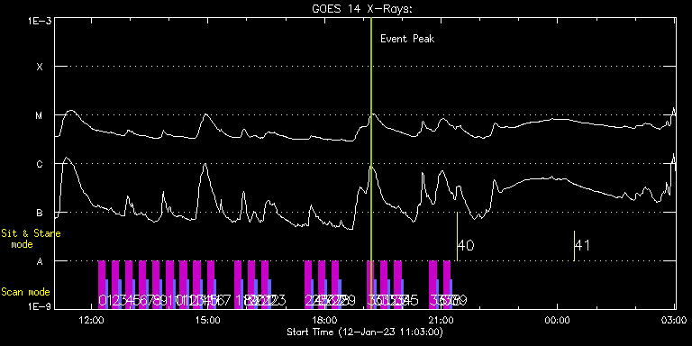Screen dimensions: 692x346
Task: Select the C flare class axis label
Action: 40,164
